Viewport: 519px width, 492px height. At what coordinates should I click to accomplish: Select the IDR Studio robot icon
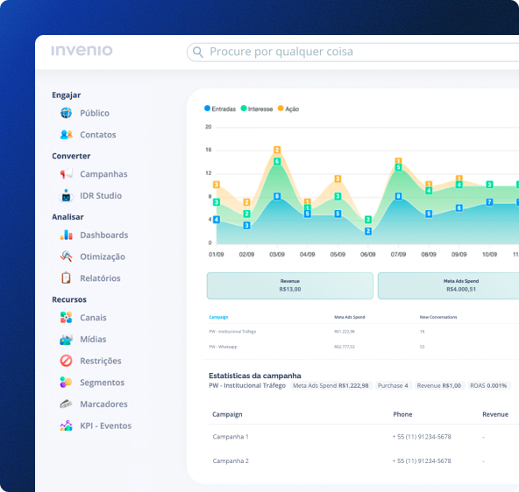pyautogui.click(x=66, y=195)
